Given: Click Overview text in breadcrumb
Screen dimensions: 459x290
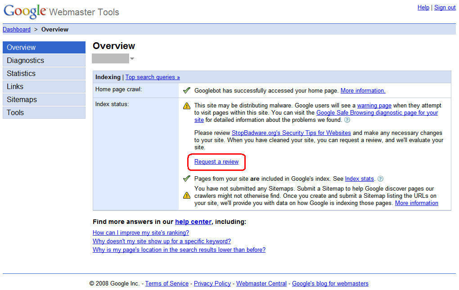Looking at the screenshot, I should [x=55, y=30].
